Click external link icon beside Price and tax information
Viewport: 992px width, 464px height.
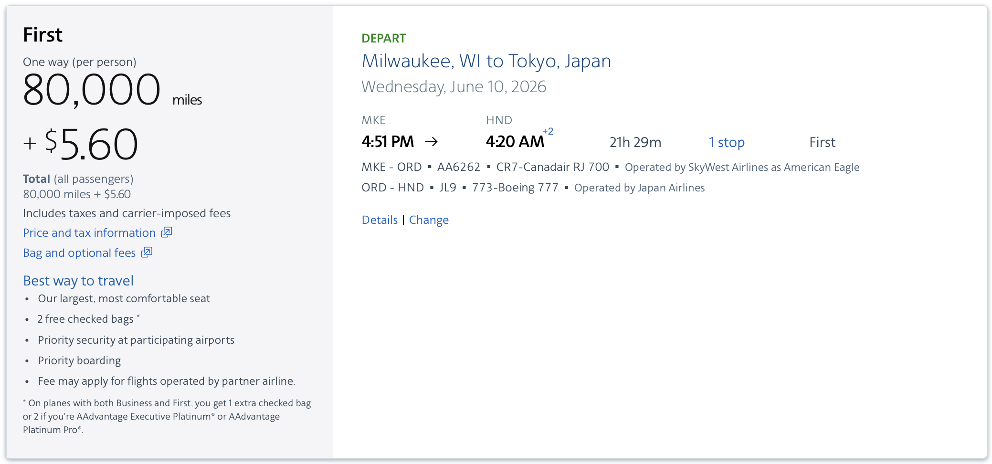coord(166,232)
